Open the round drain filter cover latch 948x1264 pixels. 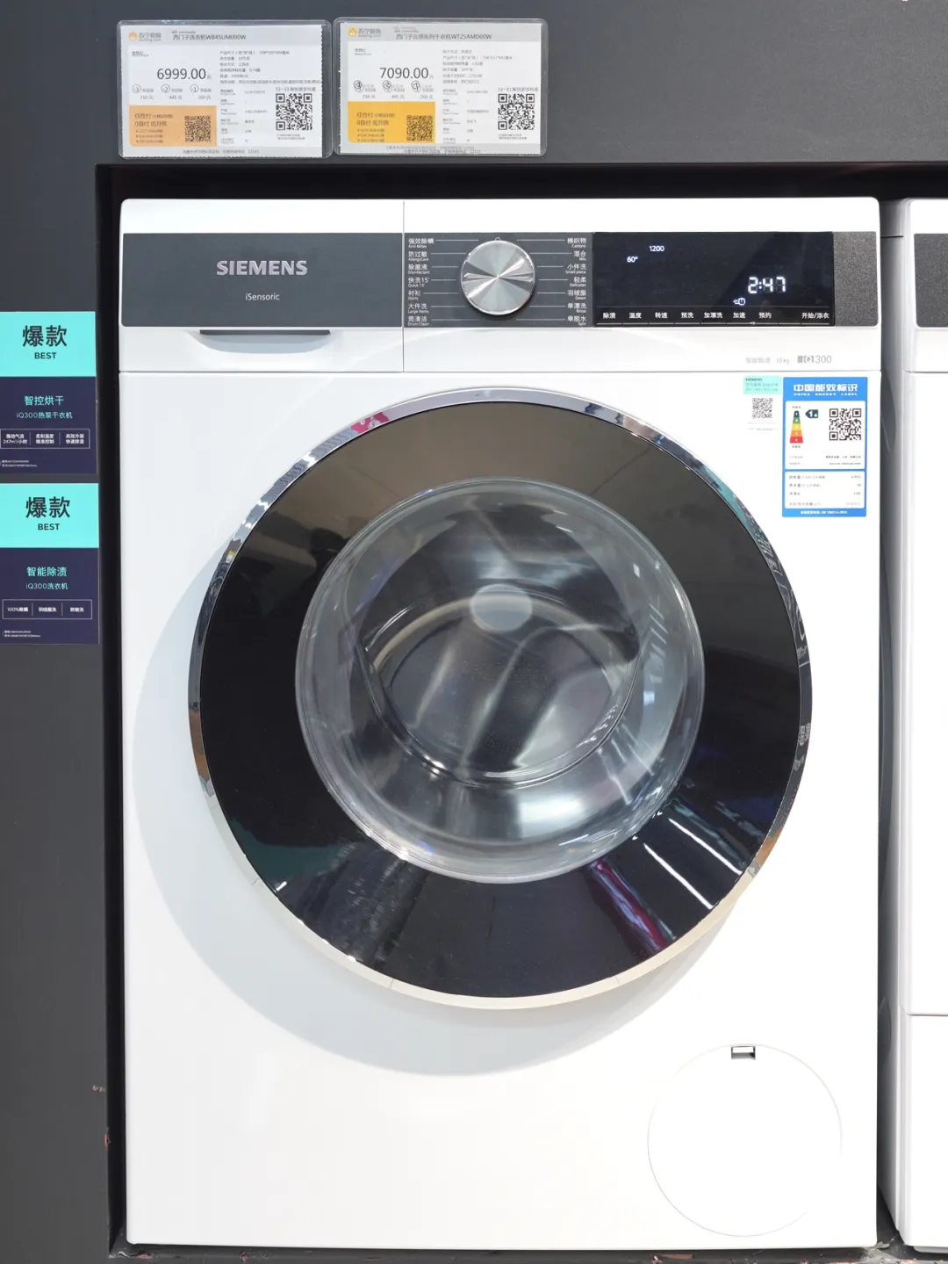click(x=743, y=1051)
